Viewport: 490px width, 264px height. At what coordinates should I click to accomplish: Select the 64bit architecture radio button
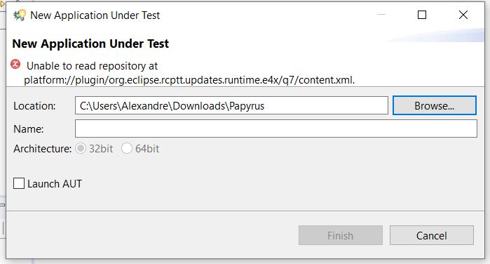(x=127, y=148)
